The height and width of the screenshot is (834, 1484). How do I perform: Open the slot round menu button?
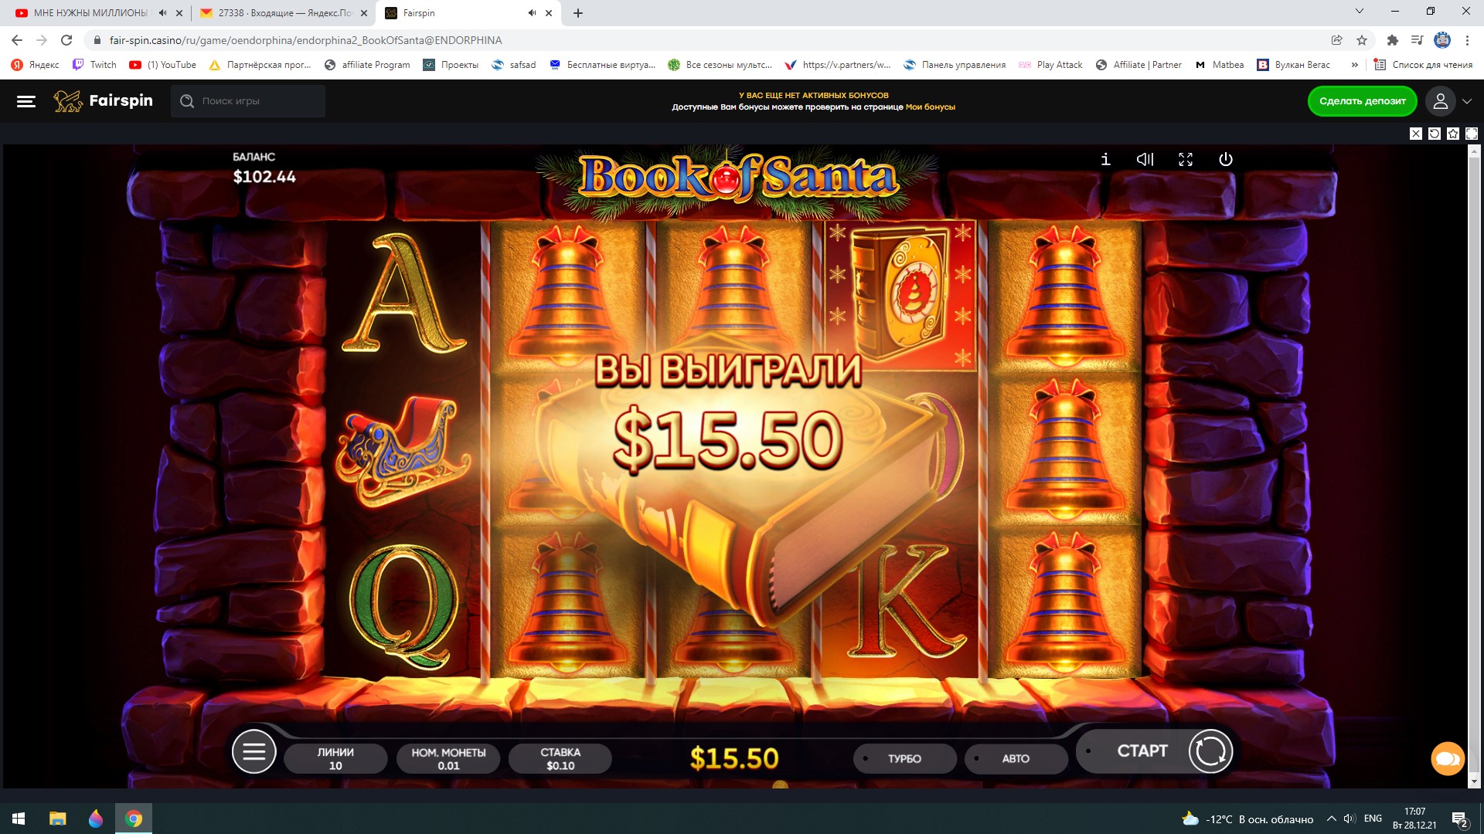pos(254,751)
